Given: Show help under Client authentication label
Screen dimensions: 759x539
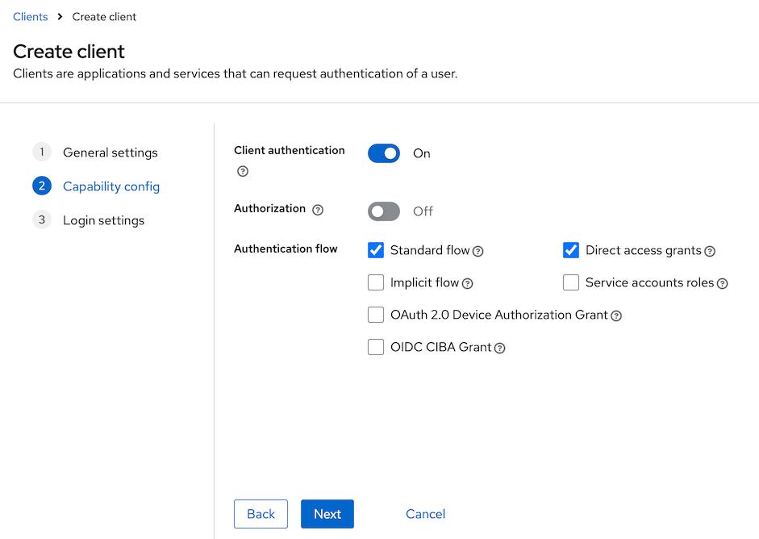Looking at the screenshot, I should point(243,171).
